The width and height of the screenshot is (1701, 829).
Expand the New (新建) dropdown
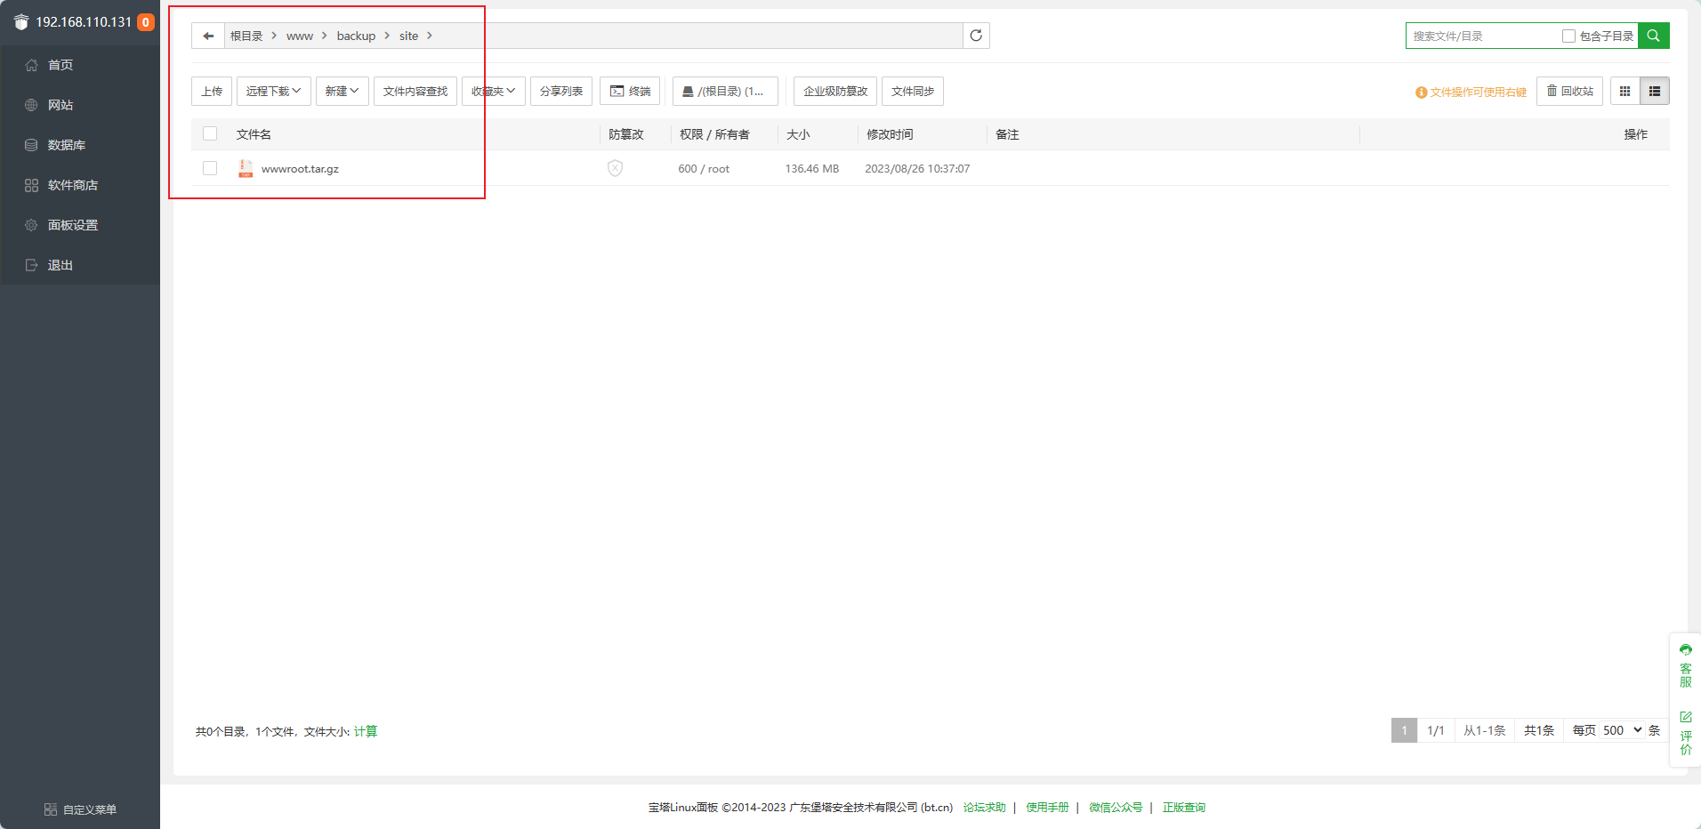[342, 92]
